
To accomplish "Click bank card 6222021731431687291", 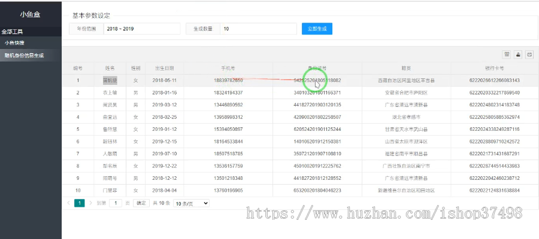I will point(494,154).
